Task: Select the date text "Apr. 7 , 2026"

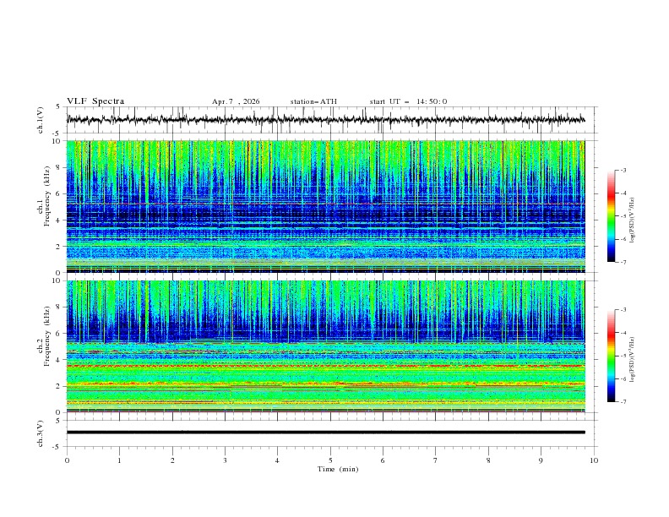Action: 236,101
